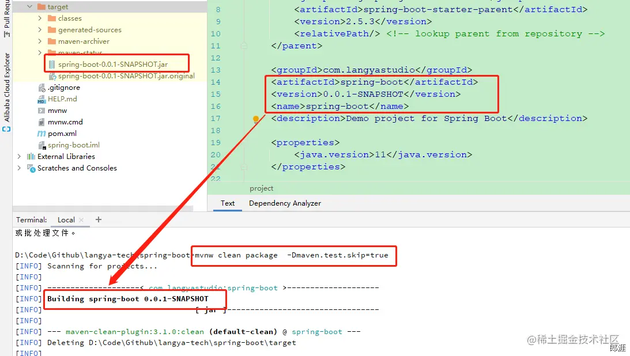Click Building spring-boot 0.0.1-SNAPSHOT terminal line
The height and width of the screenshot is (356, 630).
[x=128, y=299]
